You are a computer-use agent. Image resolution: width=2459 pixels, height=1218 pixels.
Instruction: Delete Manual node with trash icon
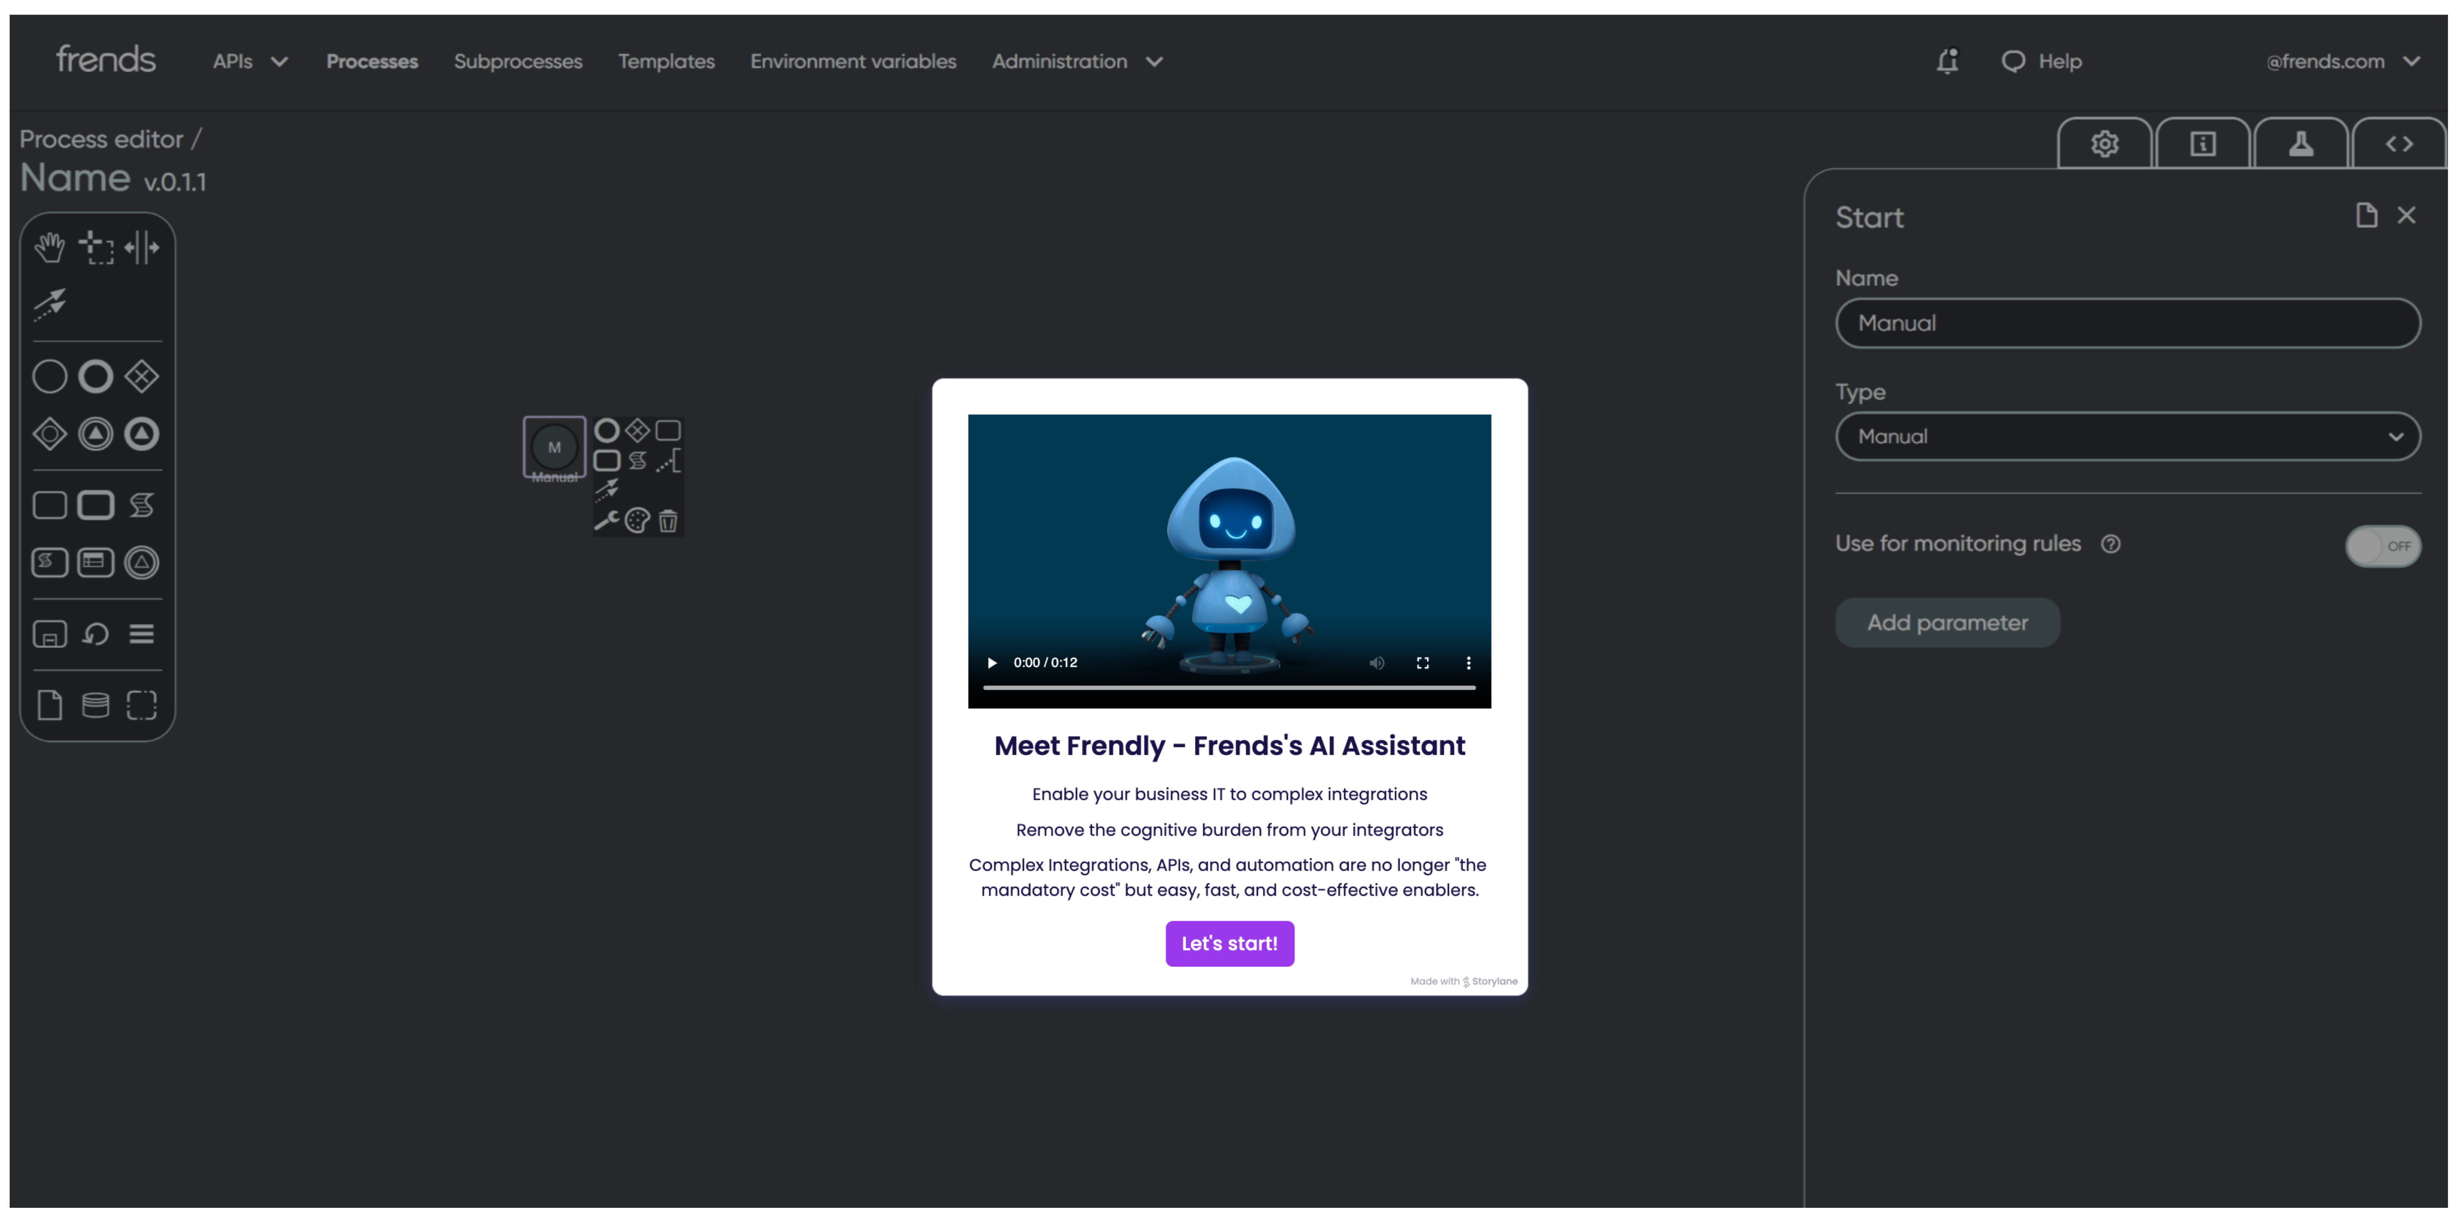click(668, 521)
